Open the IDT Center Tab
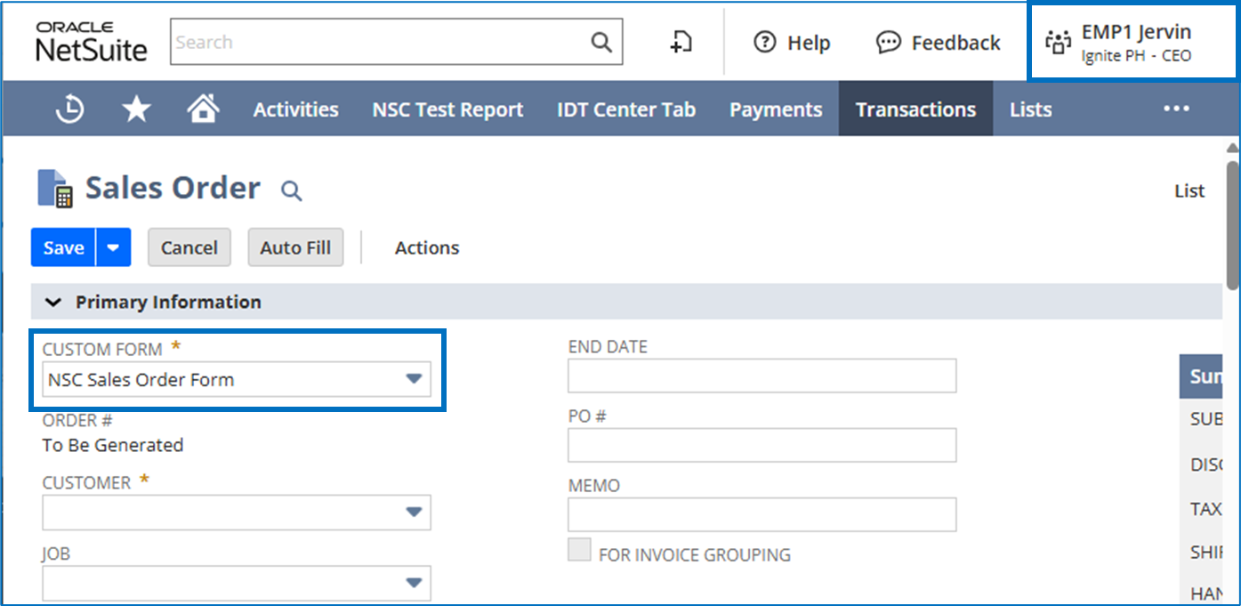The height and width of the screenshot is (606, 1241). pos(626,109)
